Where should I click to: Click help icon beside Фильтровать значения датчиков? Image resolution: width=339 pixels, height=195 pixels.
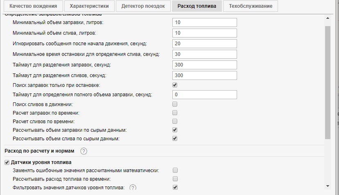(133, 188)
